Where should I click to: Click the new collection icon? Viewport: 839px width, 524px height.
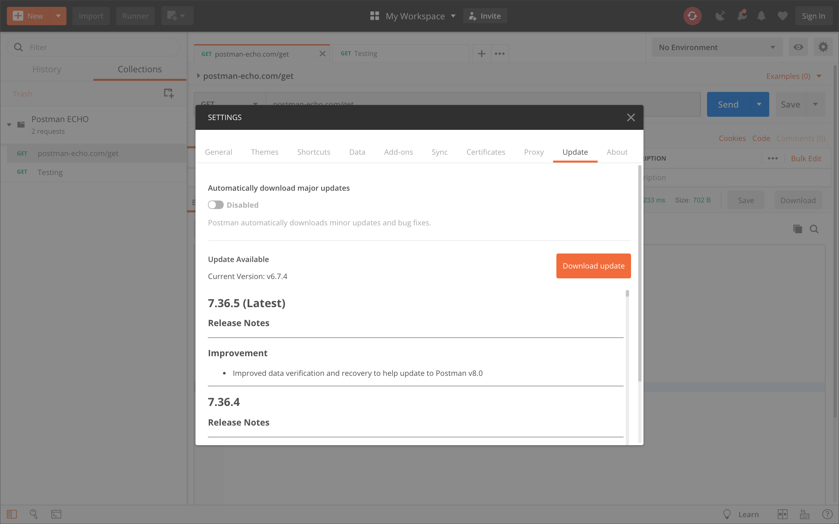pos(169,93)
